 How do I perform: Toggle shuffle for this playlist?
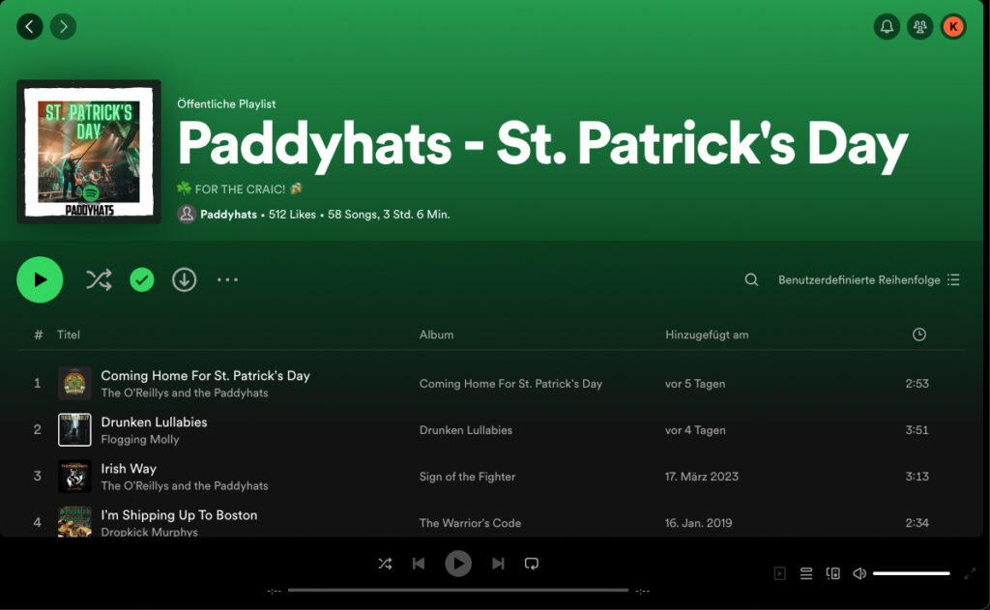click(100, 279)
